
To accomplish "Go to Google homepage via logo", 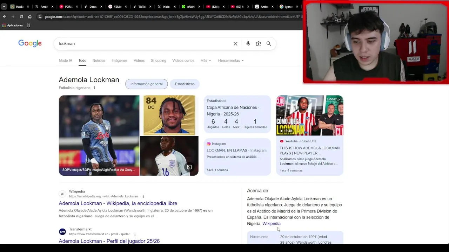I will click(x=30, y=43).
